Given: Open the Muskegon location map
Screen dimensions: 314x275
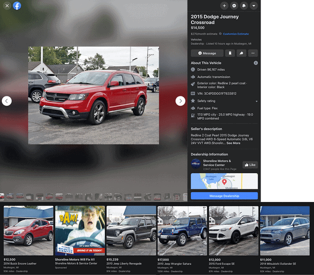Looking at the screenshot, I should pyautogui.click(x=224, y=181).
